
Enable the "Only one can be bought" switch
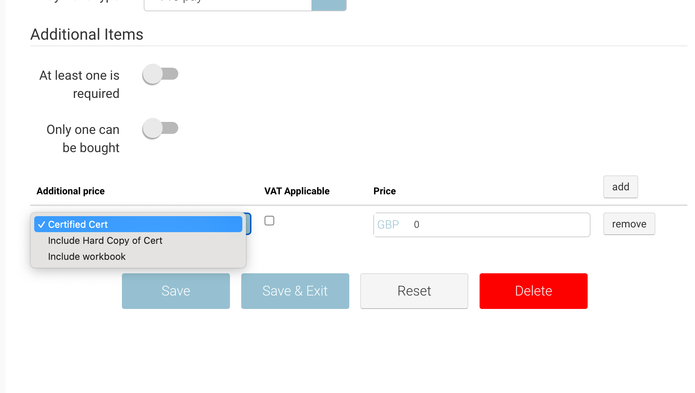pos(160,128)
